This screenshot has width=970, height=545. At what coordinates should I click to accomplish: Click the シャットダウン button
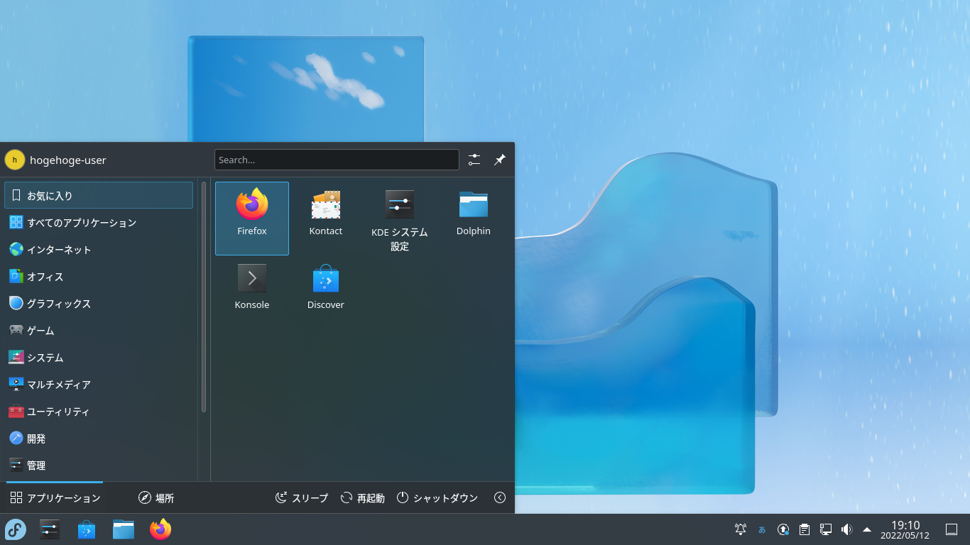(437, 497)
